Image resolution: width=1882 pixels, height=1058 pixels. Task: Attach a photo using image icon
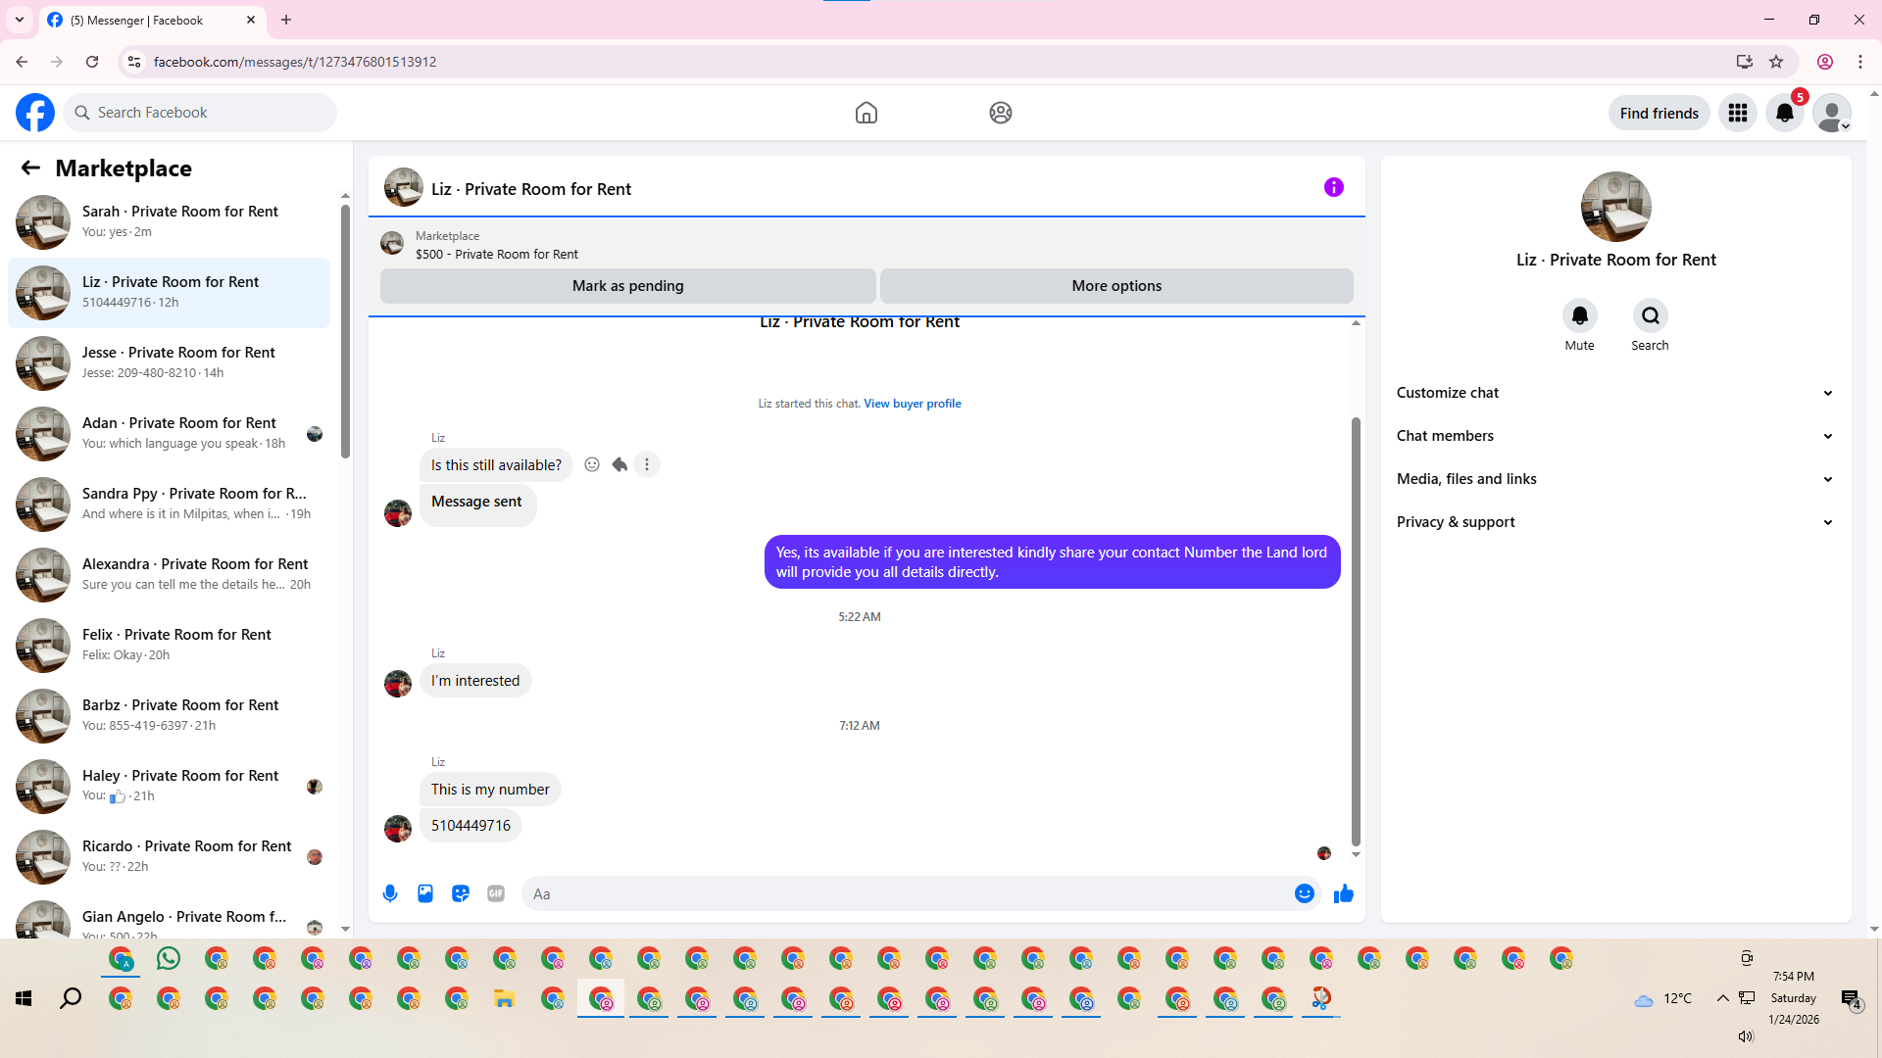(425, 893)
